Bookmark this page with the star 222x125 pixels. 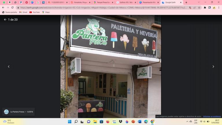199,8
